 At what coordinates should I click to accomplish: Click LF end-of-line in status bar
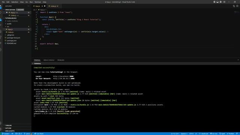(x=196, y=133)
